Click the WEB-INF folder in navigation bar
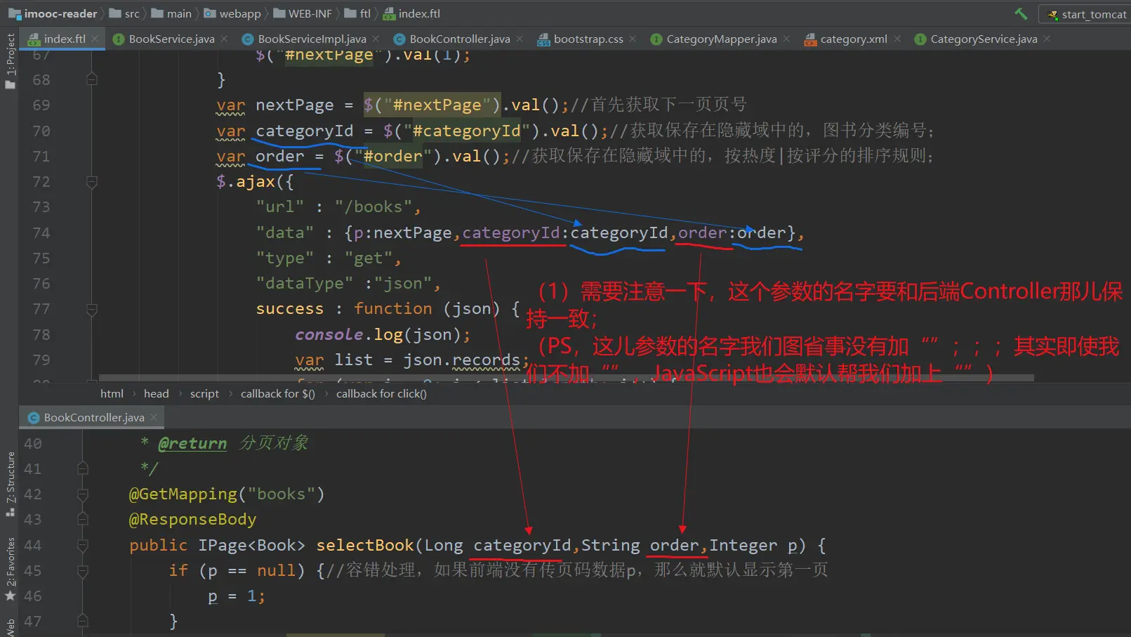The width and height of the screenshot is (1131, 637). [x=303, y=13]
